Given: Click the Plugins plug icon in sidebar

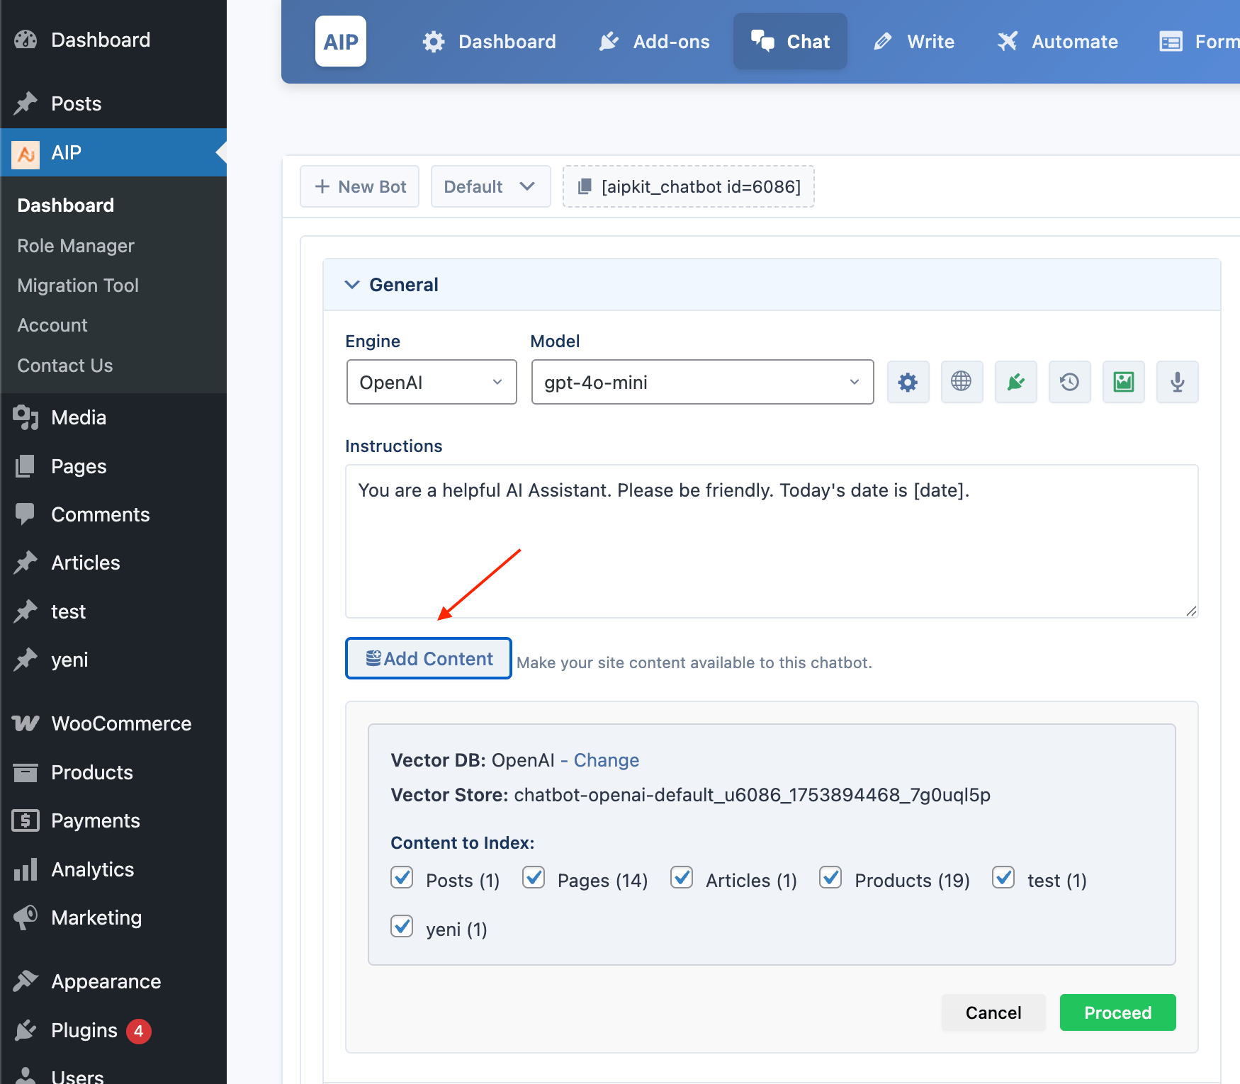Looking at the screenshot, I should pyautogui.click(x=26, y=1030).
